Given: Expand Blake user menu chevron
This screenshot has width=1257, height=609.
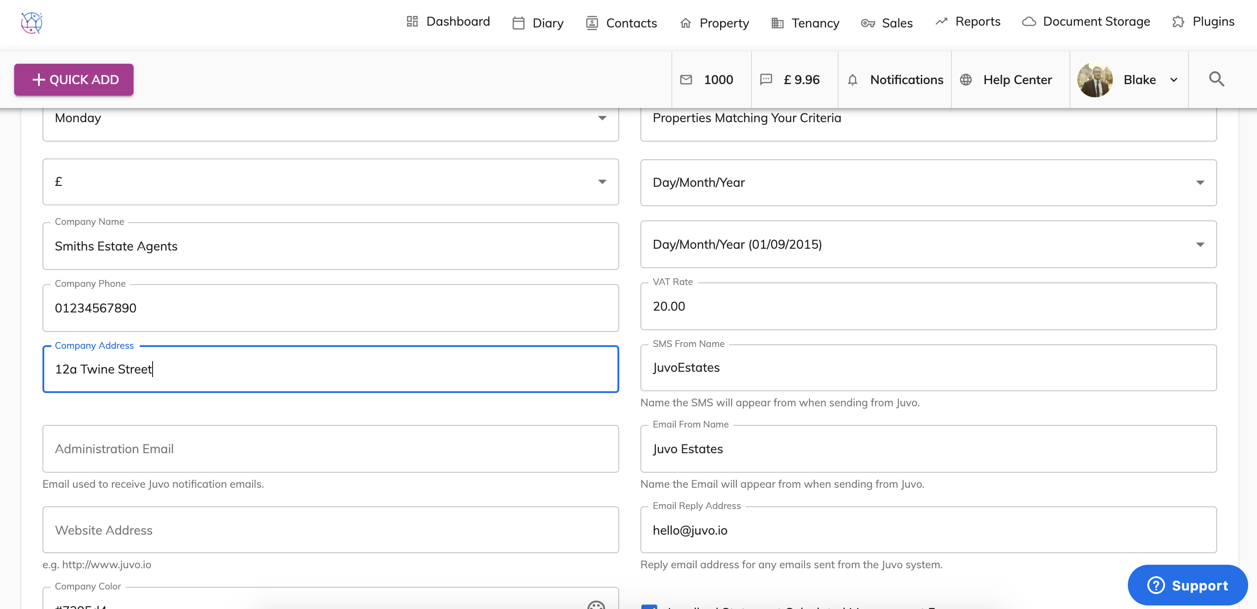Looking at the screenshot, I should tap(1173, 80).
